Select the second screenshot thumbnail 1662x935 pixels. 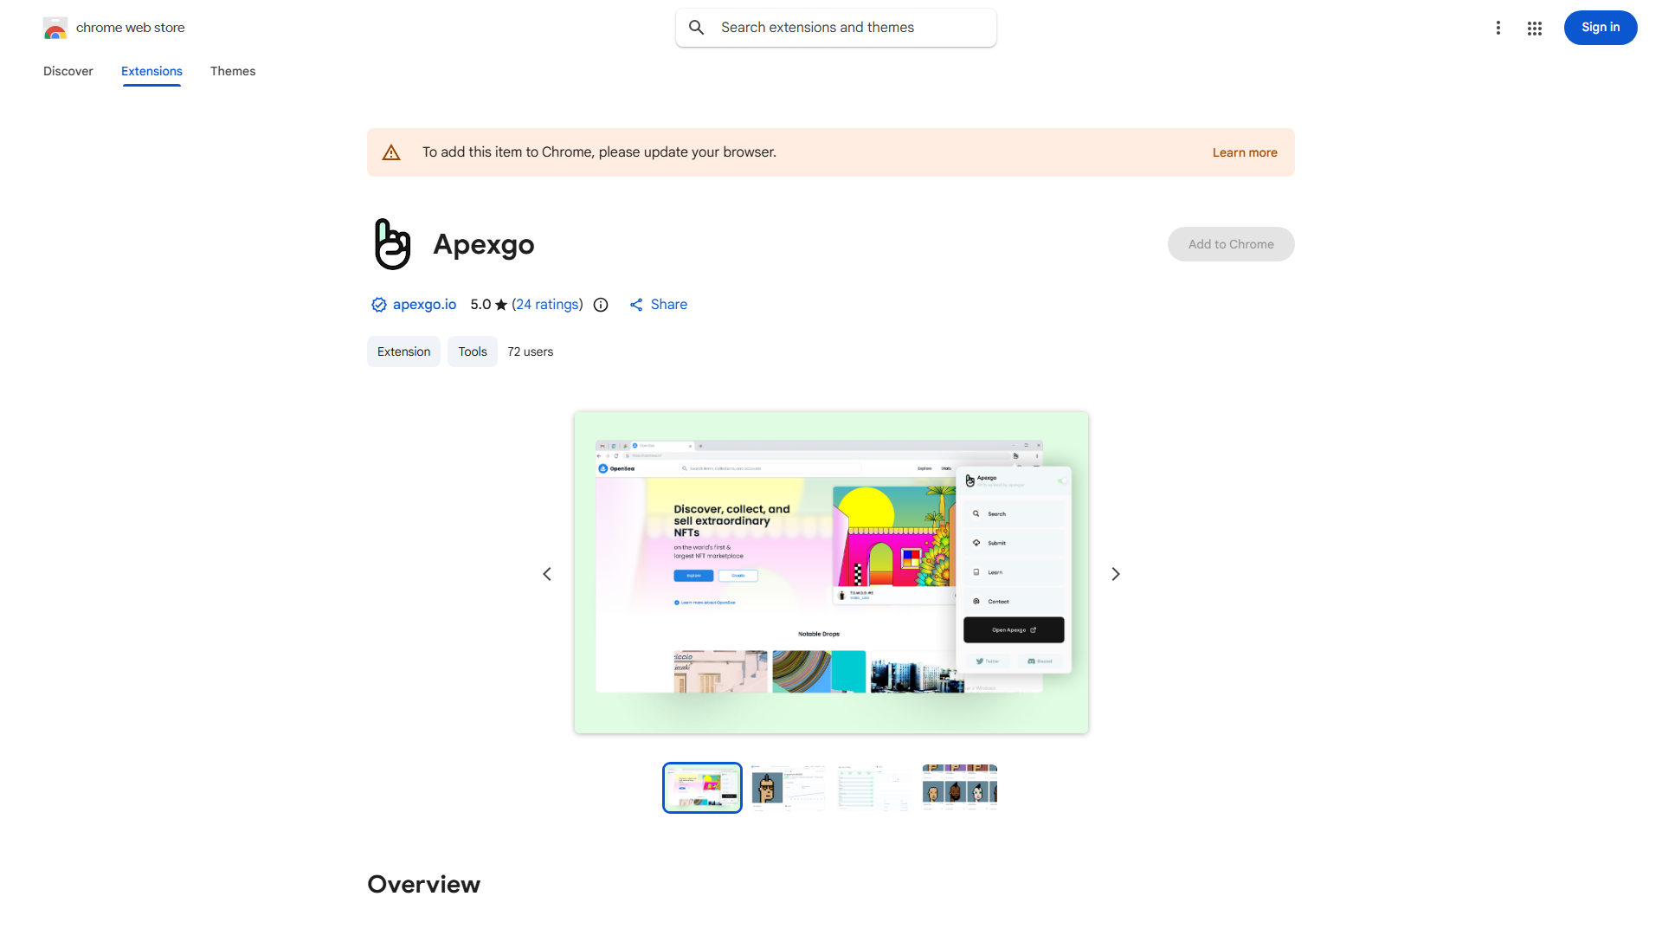787,787
